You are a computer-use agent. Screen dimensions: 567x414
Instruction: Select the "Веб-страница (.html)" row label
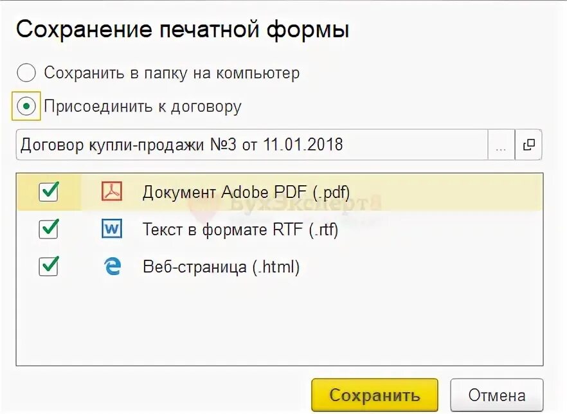pyautogui.click(x=221, y=266)
